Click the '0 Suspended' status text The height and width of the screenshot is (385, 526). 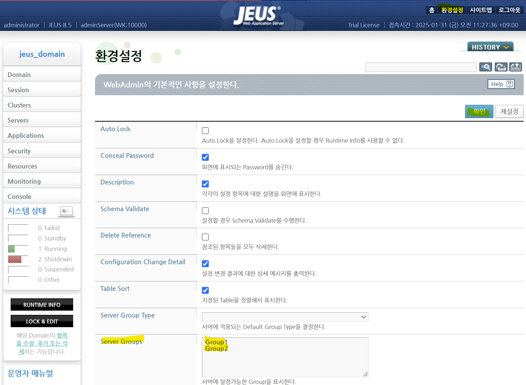pos(56,269)
